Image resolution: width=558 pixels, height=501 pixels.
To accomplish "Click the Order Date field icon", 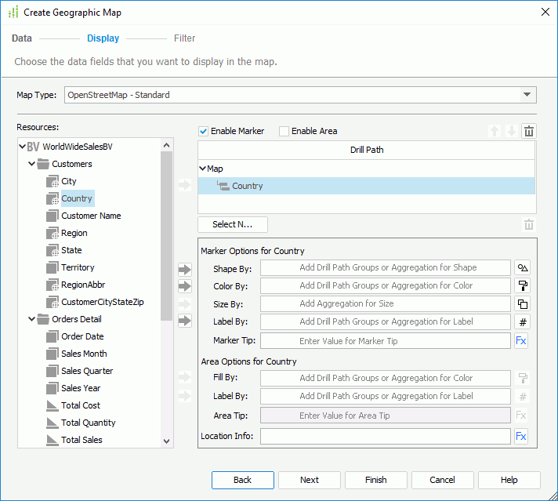I will pyautogui.click(x=52, y=336).
